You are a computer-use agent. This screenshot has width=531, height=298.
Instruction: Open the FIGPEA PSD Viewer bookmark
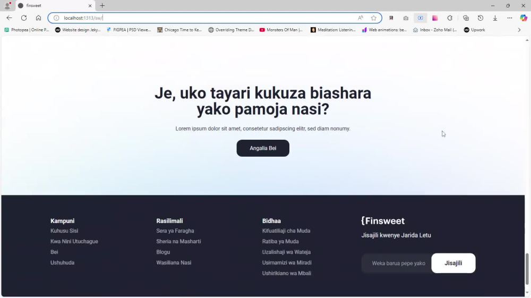click(x=129, y=30)
